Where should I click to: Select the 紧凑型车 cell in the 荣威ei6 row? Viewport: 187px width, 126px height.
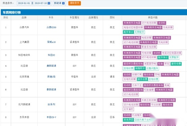(75, 42)
